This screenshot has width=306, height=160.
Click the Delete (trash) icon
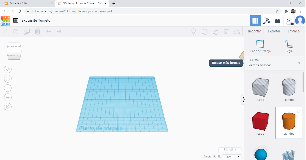point(37,31)
